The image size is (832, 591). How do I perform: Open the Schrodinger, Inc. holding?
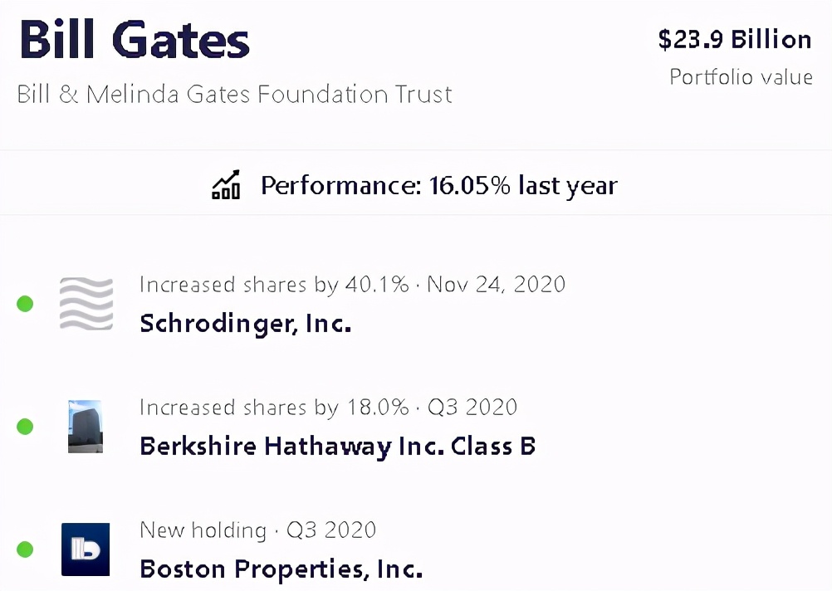tap(246, 323)
